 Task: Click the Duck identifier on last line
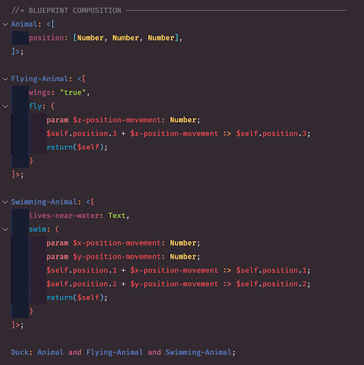pyautogui.click(x=20, y=352)
